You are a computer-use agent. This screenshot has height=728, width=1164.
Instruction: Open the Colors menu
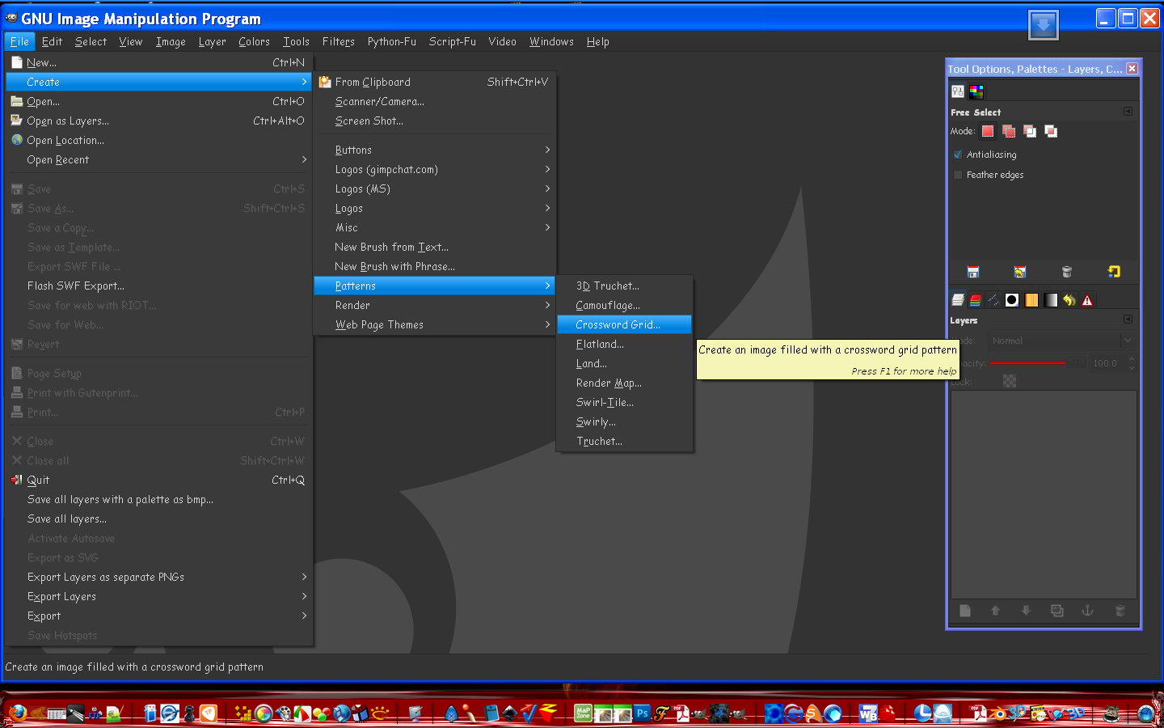point(254,41)
